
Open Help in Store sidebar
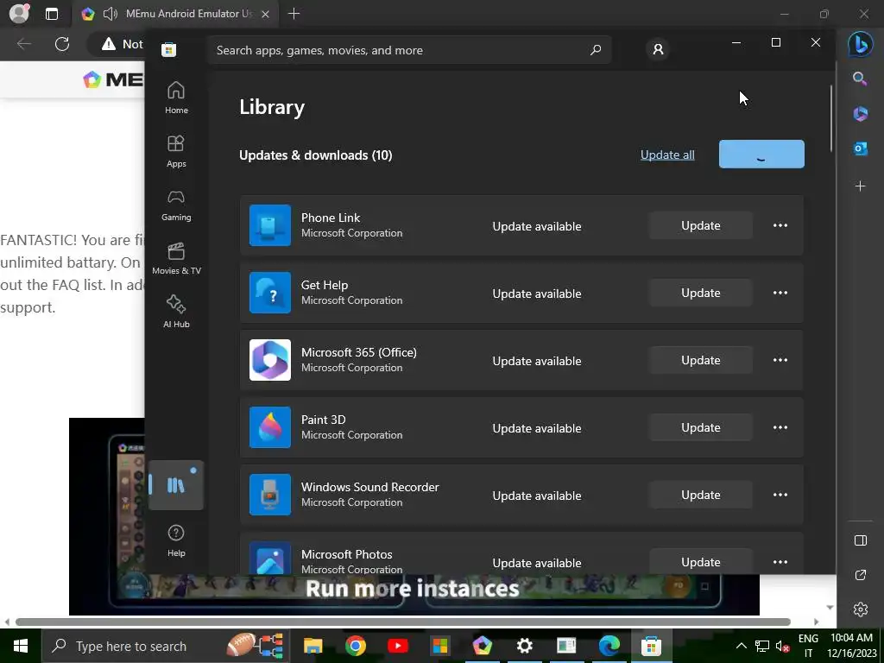pyautogui.click(x=176, y=540)
